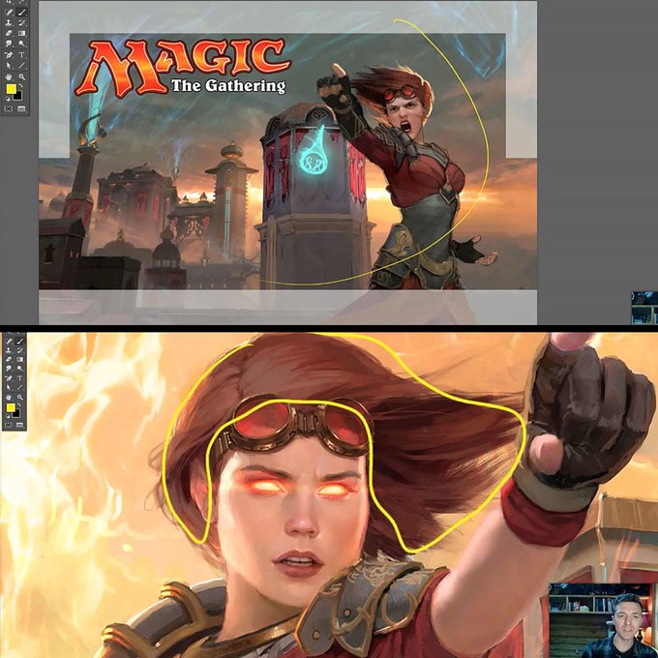Viewport: 658px width, 658px height.
Task: Open the black background color swatch in the top window
Action: pos(19,98)
